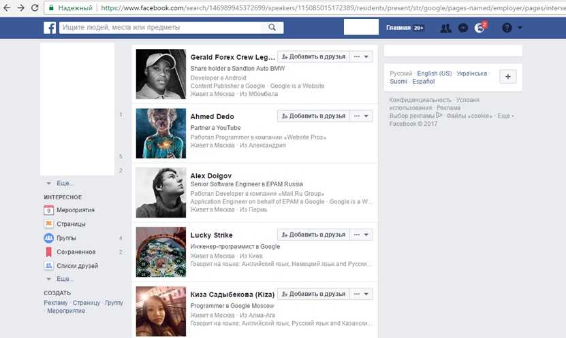The height and width of the screenshot is (338, 566).
Task: Click Группу link under СОЗДАТЬ
Action: pos(114,303)
